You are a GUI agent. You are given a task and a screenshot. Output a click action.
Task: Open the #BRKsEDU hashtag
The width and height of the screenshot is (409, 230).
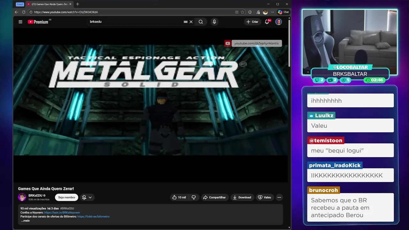tap(67, 208)
